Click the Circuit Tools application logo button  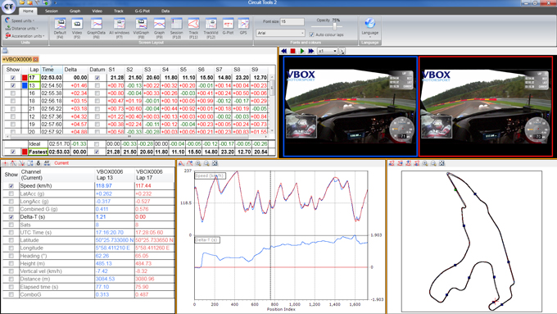(8, 6)
